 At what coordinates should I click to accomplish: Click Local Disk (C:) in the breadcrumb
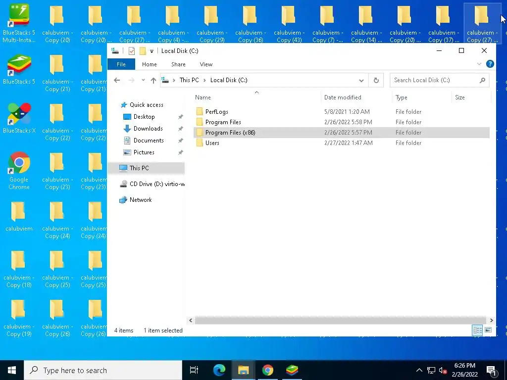point(229,80)
